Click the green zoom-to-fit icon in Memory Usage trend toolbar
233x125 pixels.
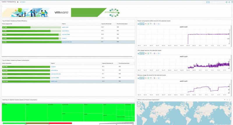148,78
